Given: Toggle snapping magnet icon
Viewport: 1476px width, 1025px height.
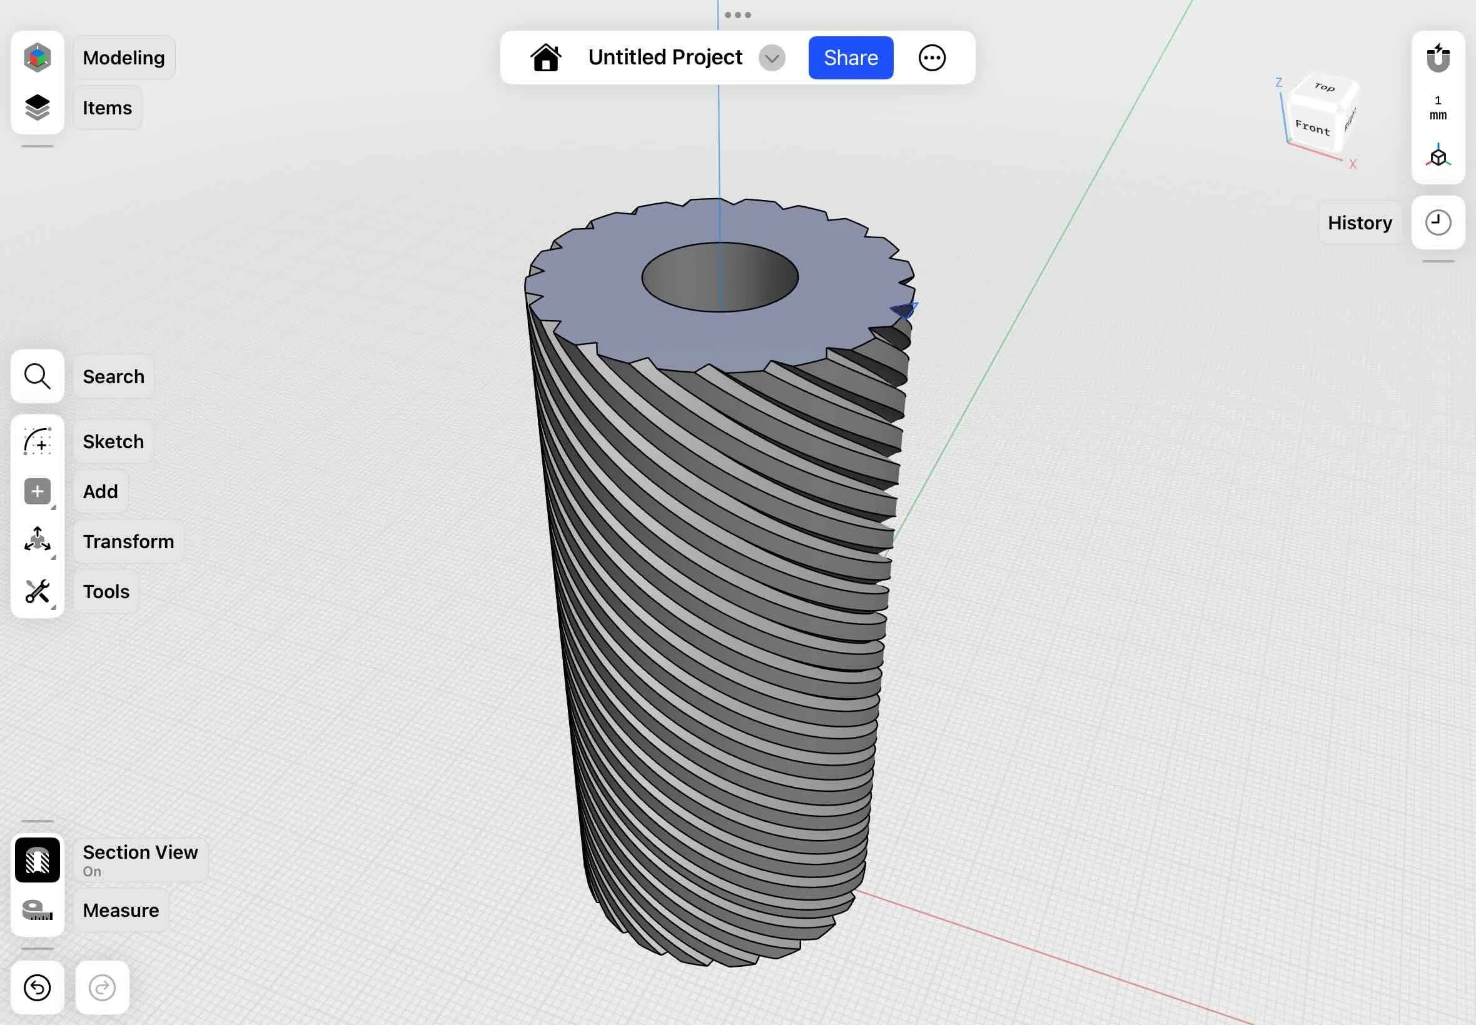Looking at the screenshot, I should [x=1437, y=59].
